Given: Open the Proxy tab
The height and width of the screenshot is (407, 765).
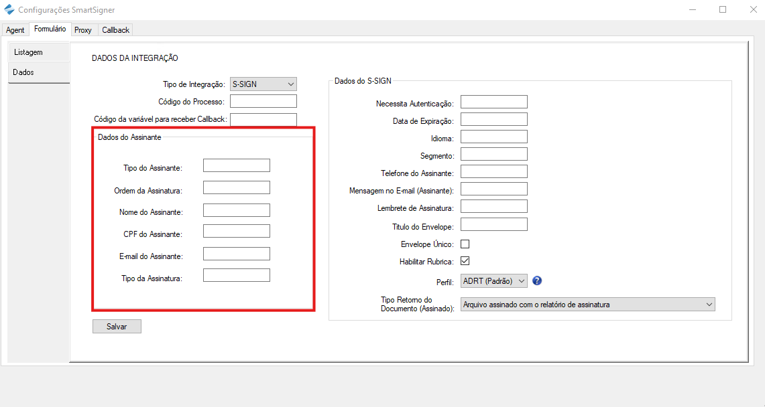Looking at the screenshot, I should (83, 30).
